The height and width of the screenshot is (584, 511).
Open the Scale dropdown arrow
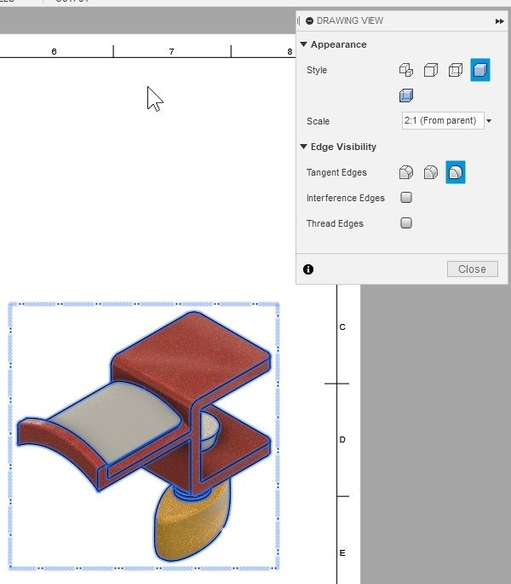pyautogui.click(x=490, y=121)
